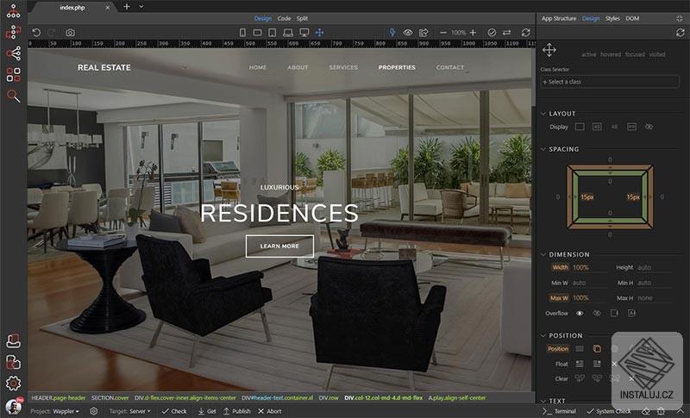690x418 pixels.
Task: Switch to the Code view tab
Action: click(x=284, y=18)
